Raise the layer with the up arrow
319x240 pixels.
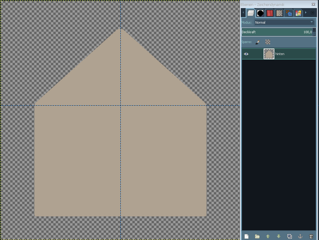[268, 236]
